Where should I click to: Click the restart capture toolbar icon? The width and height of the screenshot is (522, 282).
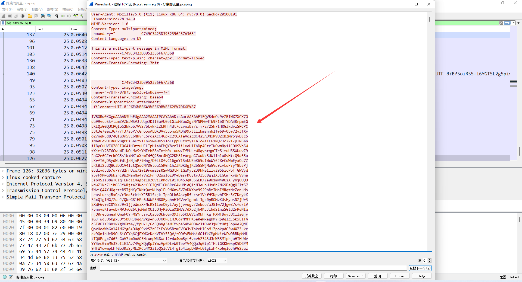coord(16,16)
